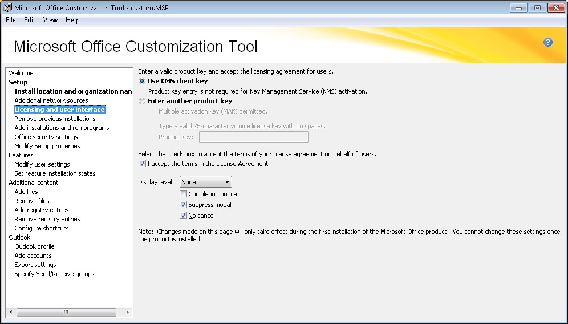The height and width of the screenshot is (324, 568).
Task: Open the Add files page
Action: click(x=26, y=192)
